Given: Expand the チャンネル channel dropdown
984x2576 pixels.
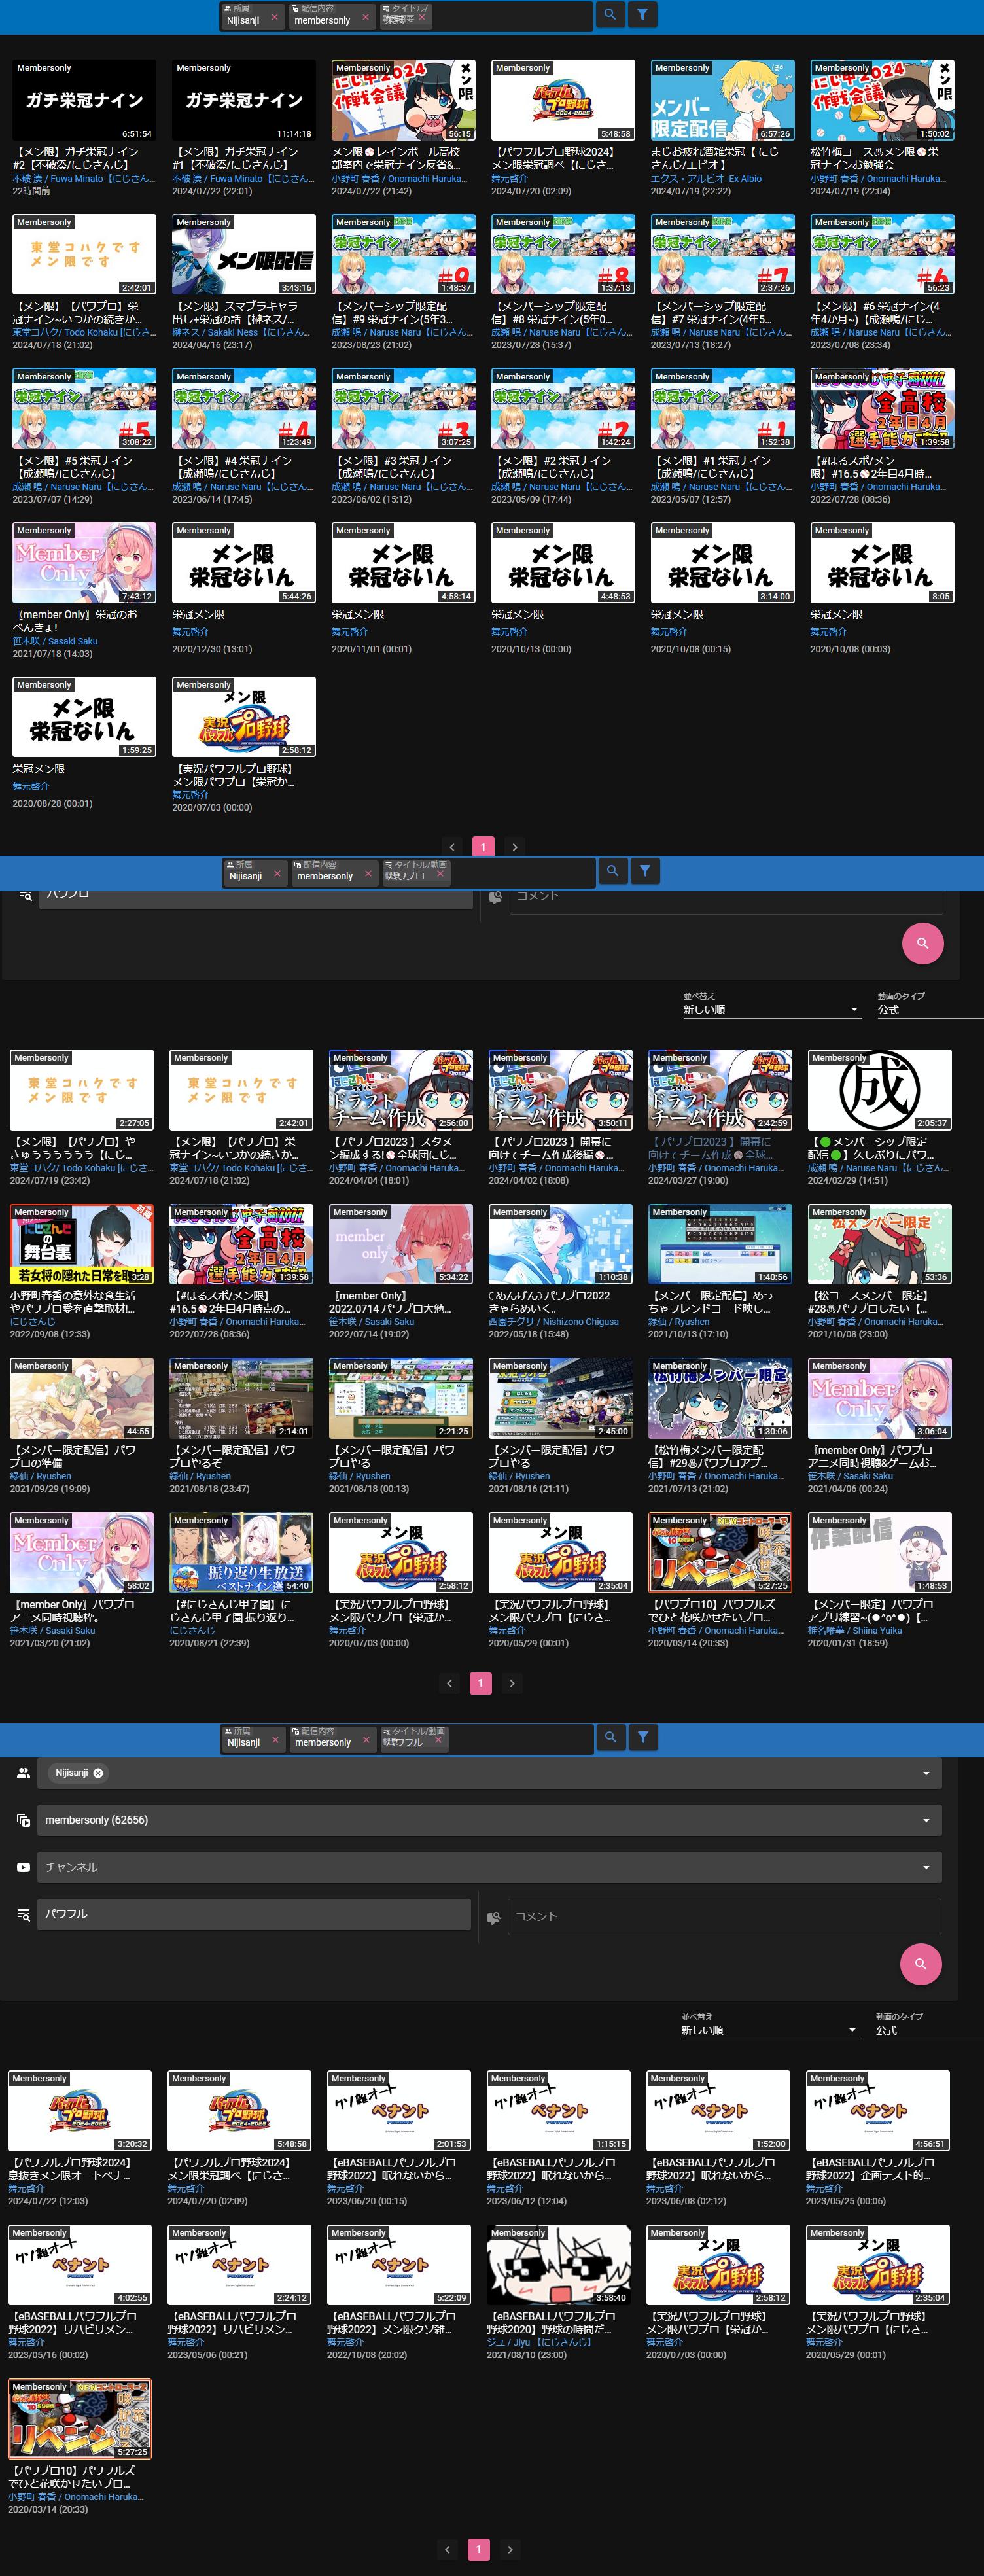Looking at the screenshot, I should click(x=925, y=1867).
